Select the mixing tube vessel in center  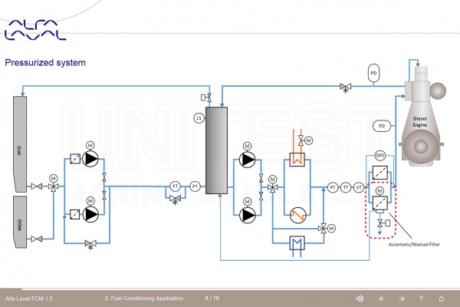tap(216, 150)
